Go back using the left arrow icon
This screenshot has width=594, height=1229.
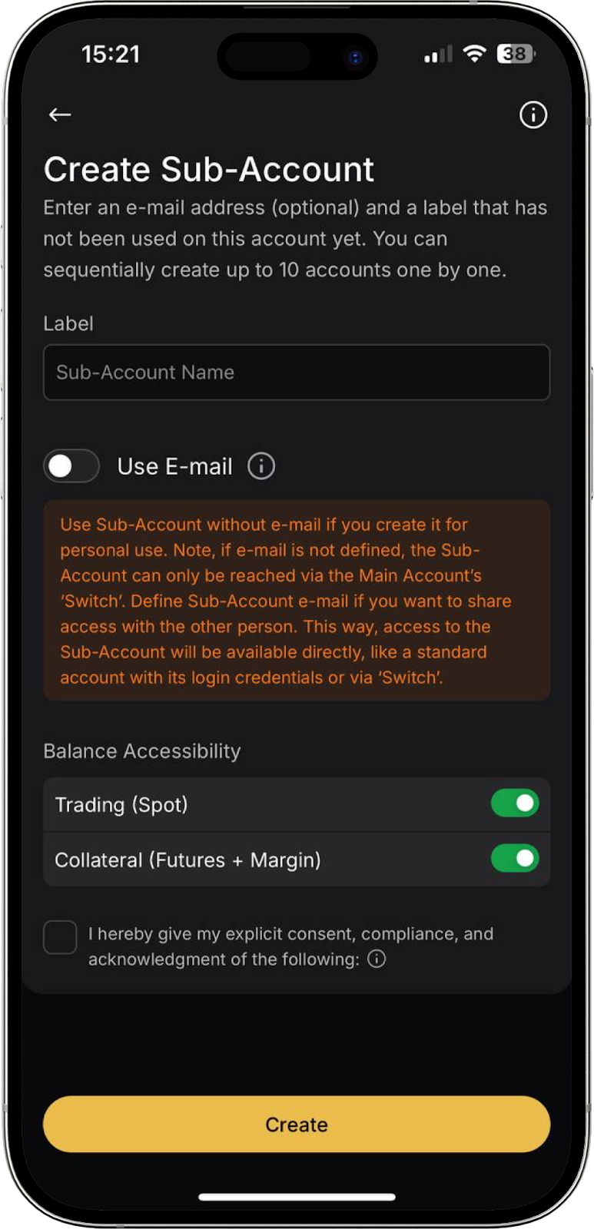point(60,114)
